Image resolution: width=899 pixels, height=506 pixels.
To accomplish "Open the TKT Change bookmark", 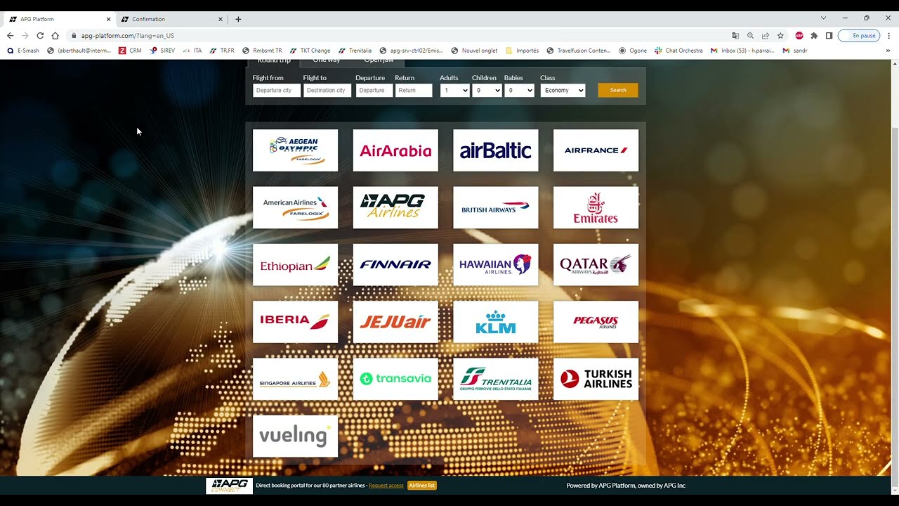I will (x=310, y=51).
